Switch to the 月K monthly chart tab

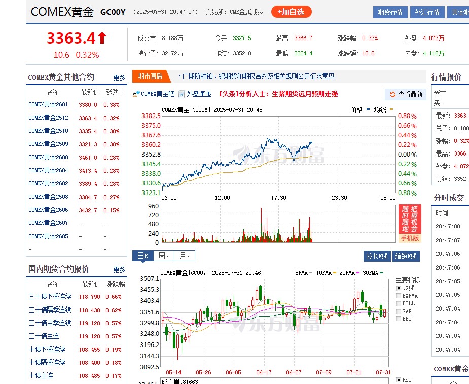pyautogui.click(x=183, y=256)
